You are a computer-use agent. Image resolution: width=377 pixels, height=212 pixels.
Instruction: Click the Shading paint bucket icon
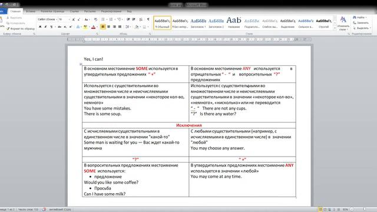(x=137, y=26)
